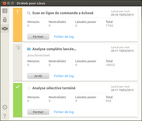Open Fichier de log for running full scan

(x=64, y=76)
